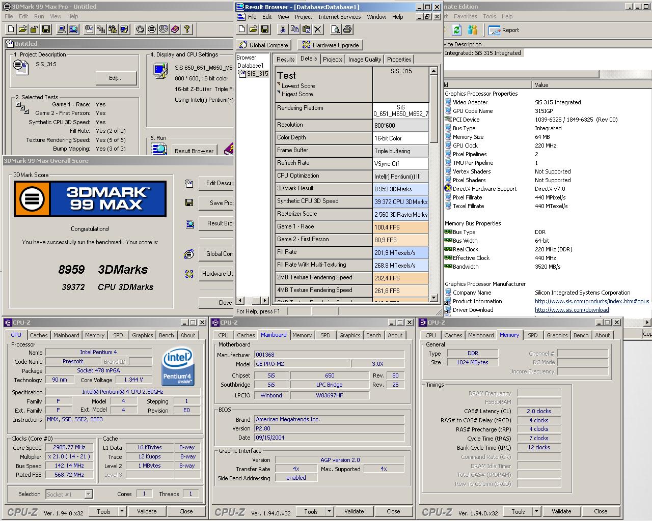
Task: Click the Hardware Upgrade button in Result Browser
Action: click(x=331, y=45)
